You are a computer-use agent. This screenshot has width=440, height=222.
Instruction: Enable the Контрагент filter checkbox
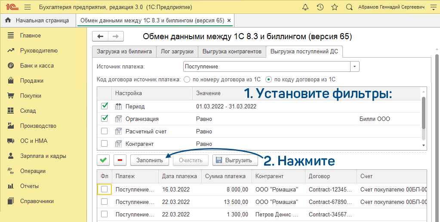[105, 143]
